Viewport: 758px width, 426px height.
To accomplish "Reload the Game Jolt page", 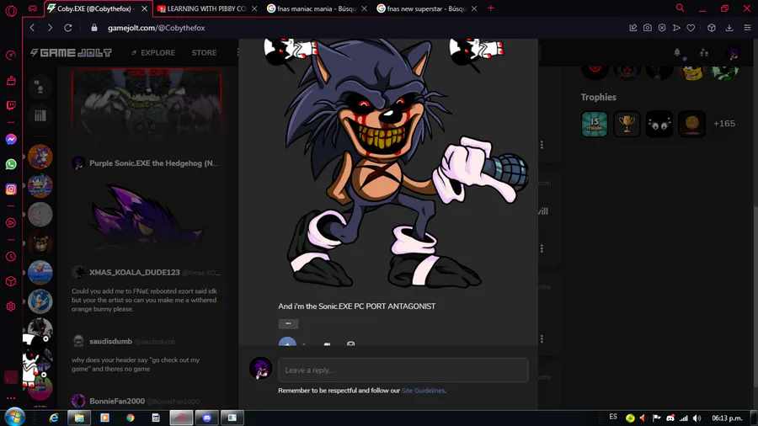I will (x=68, y=28).
